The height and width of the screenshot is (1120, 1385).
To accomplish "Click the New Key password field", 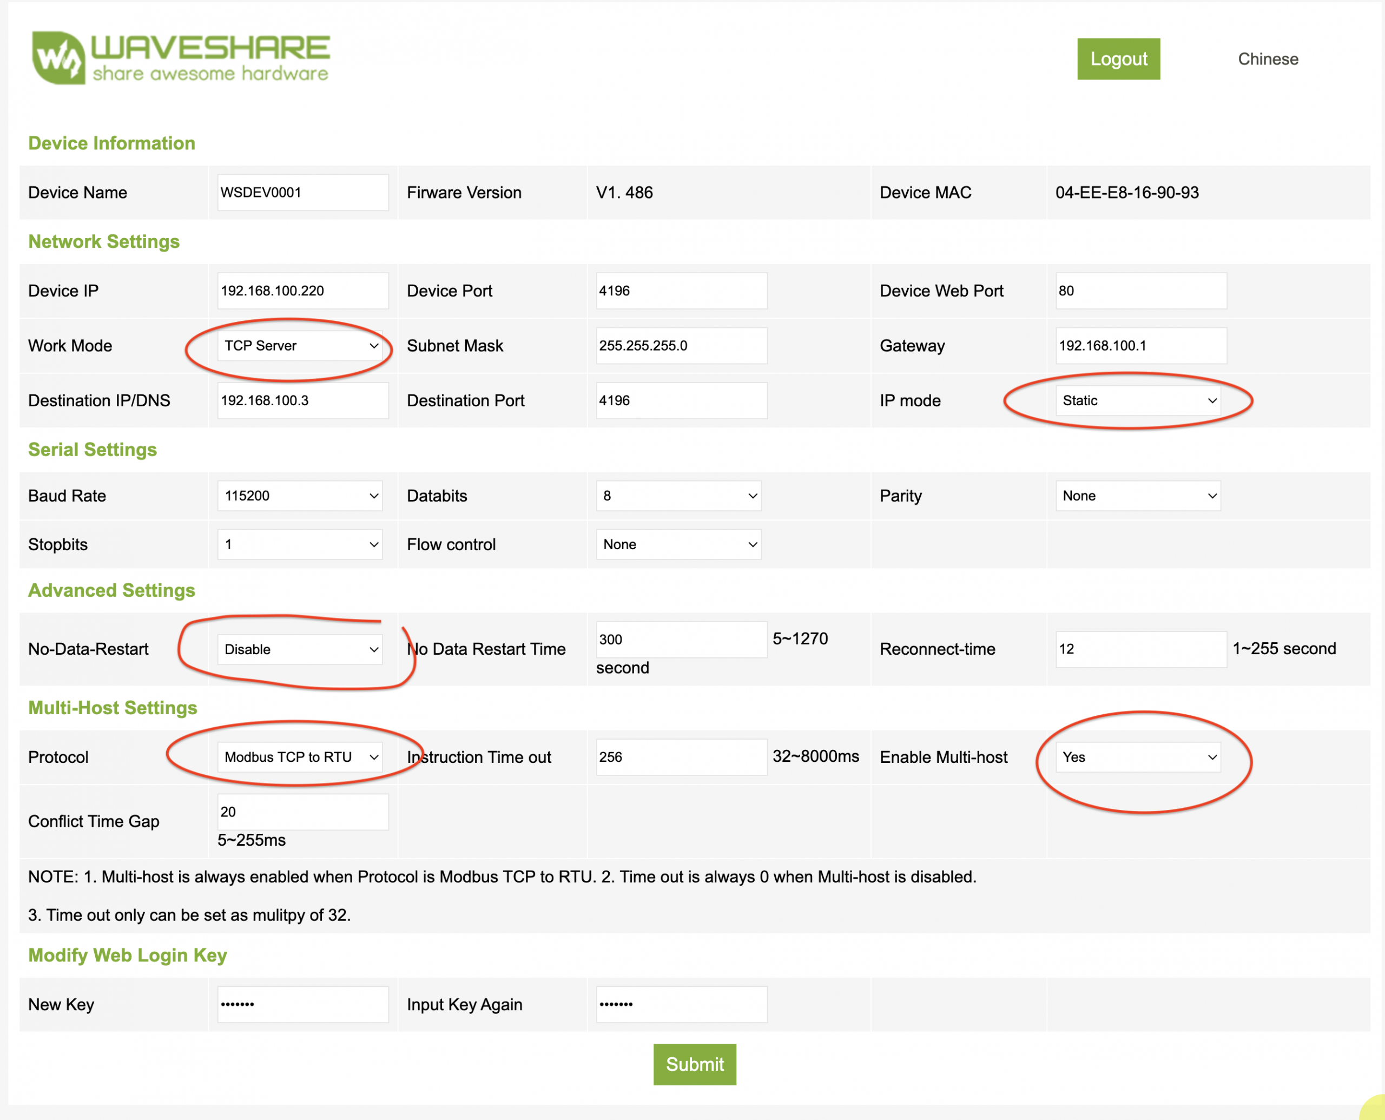I will click(x=302, y=1004).
